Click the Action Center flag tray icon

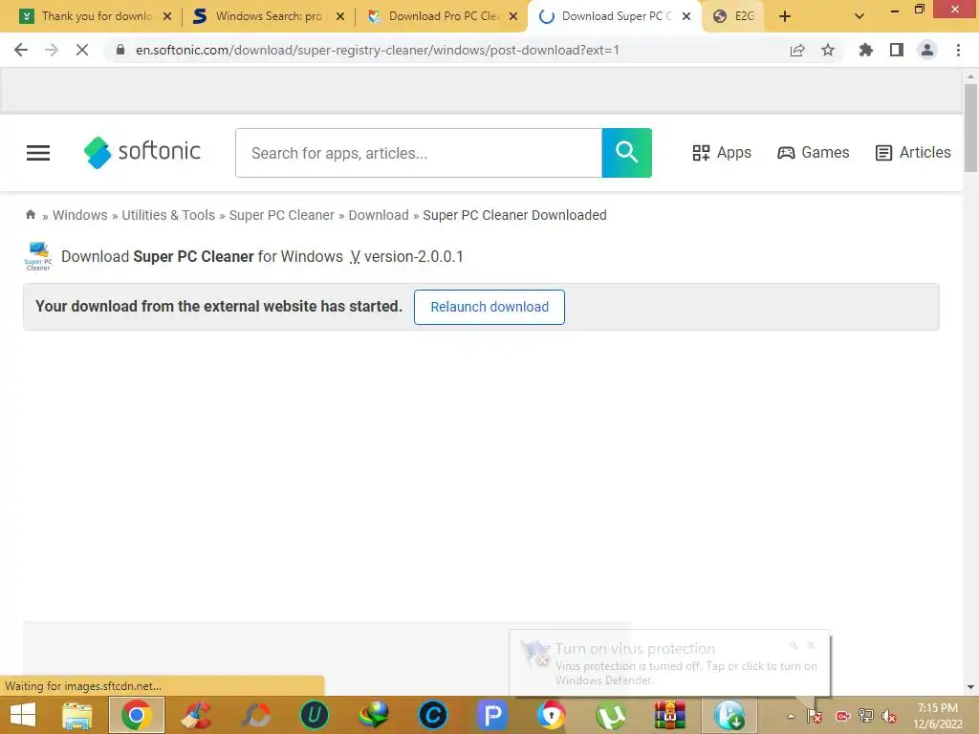click(x=815, y=717)
